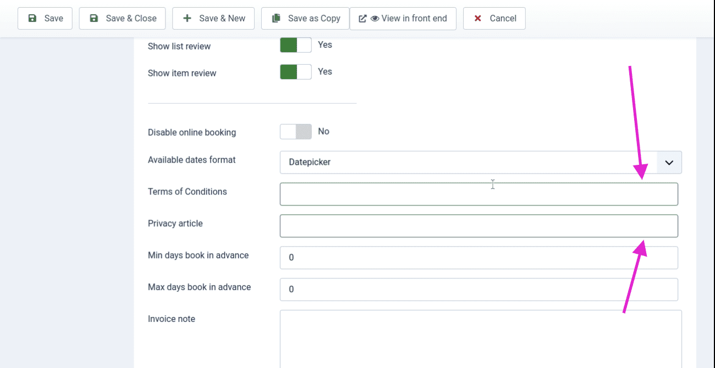Click the eye icon in View in front end
The height and width of the screenshot is (368, 715).
[375, 19]
